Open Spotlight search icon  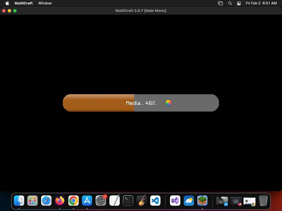[230, 3]
